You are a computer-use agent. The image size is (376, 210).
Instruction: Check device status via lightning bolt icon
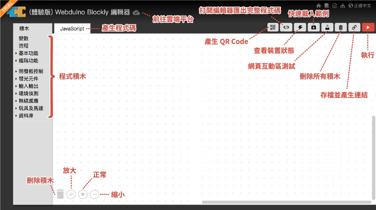[x=300, y=27]
